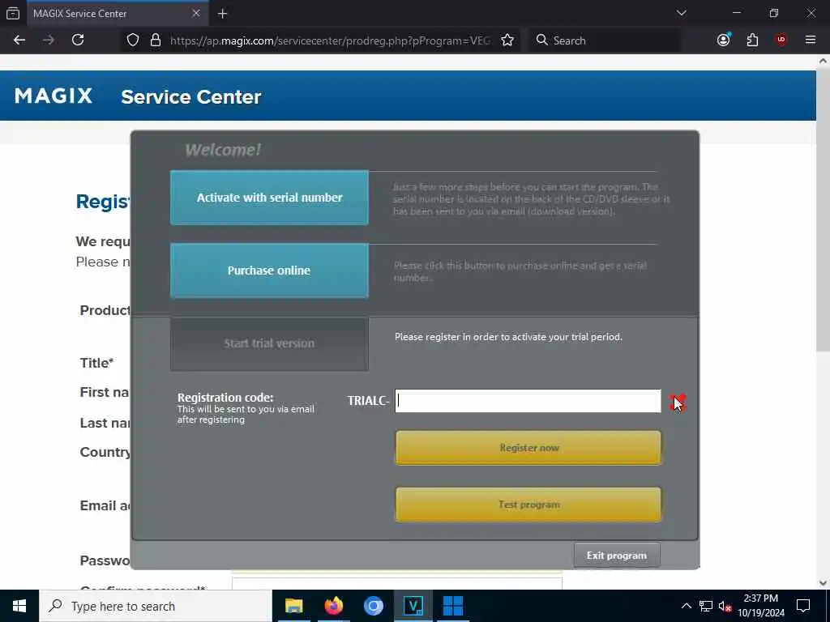830x622 pixels.
Task: Click the Start trial version button
Action: pyautogui.click(x=269, y=343)
